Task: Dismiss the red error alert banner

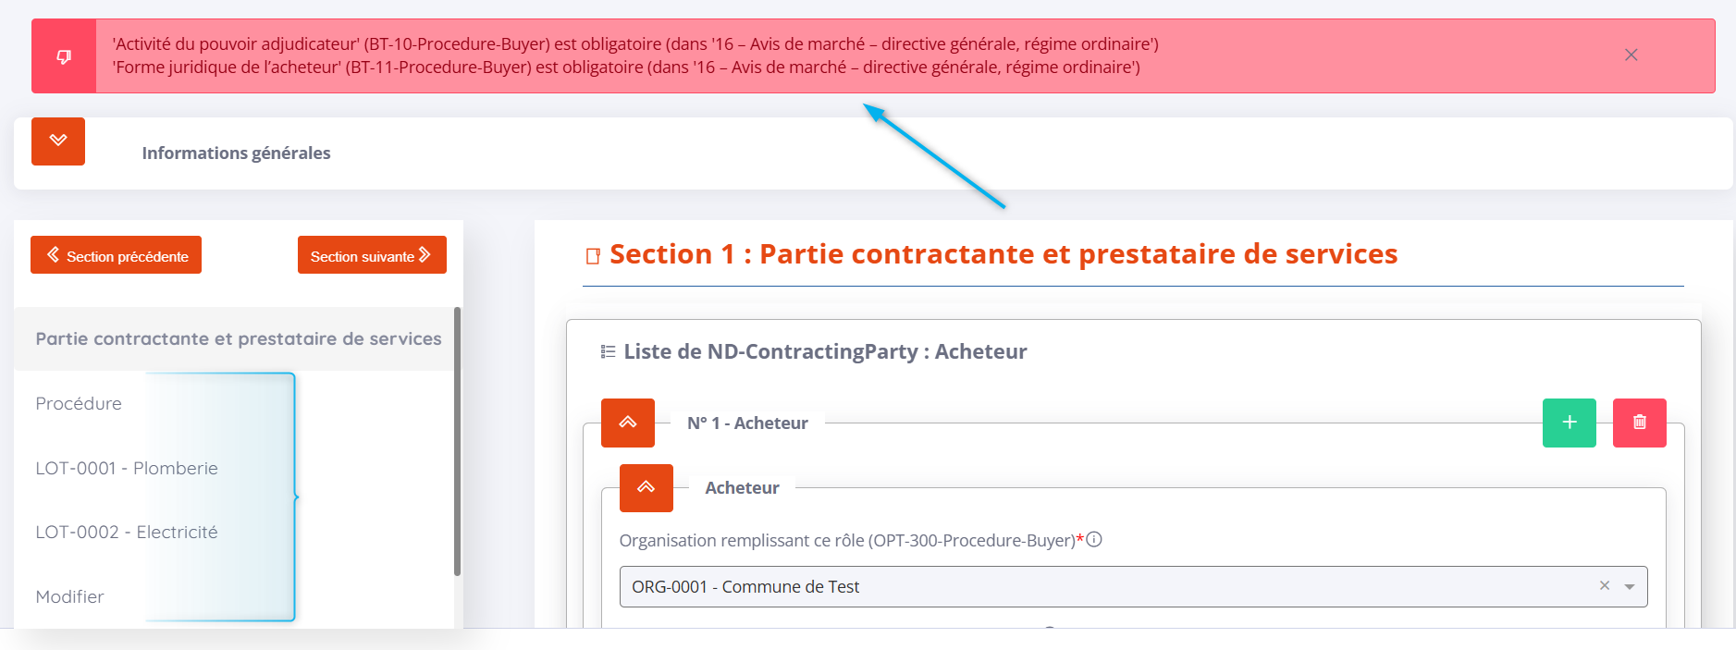Action: click(x=1631, y=55)
